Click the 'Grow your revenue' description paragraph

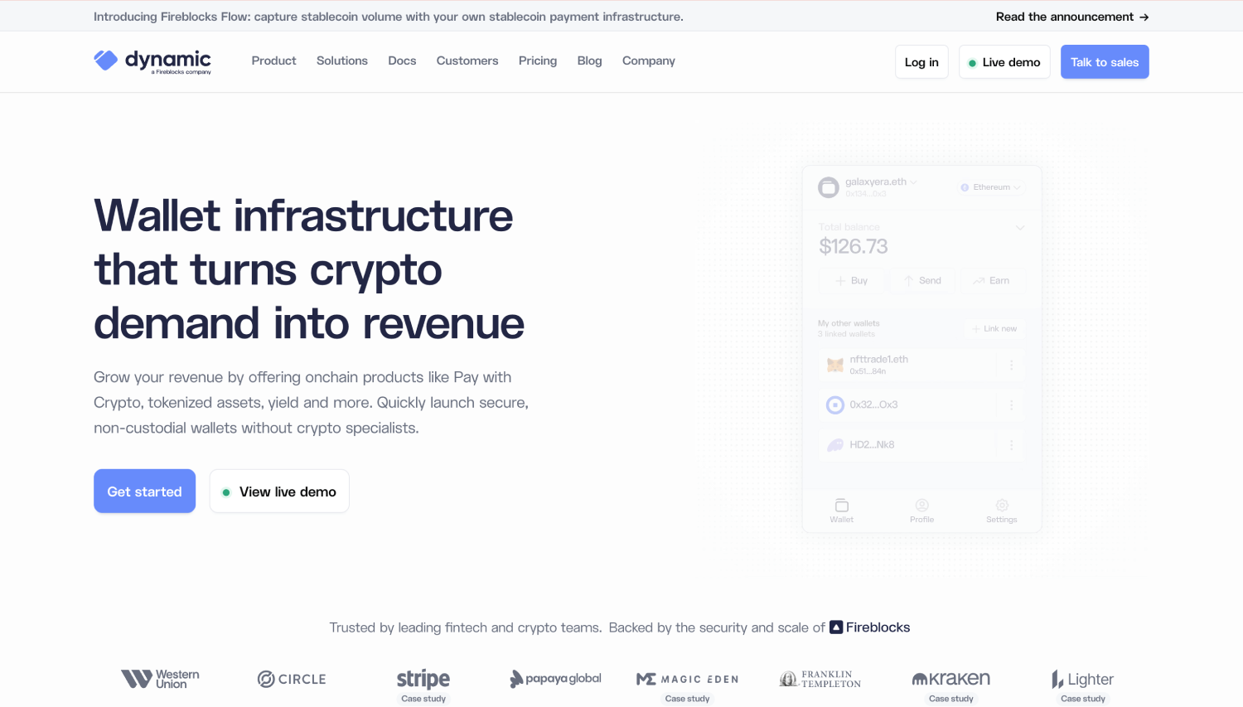point(311,403)
